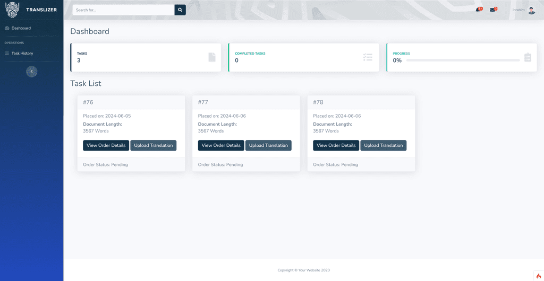
Task: Click the 0% progress value
Action: point(397,60)
